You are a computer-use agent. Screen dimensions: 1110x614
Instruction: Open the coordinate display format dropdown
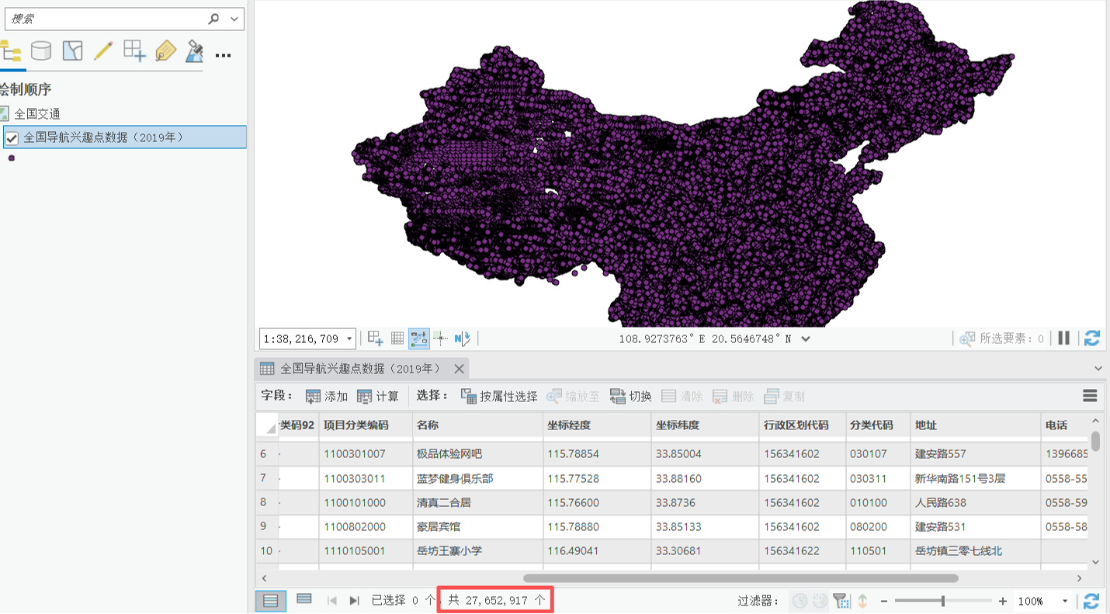(x=806, y=339)
